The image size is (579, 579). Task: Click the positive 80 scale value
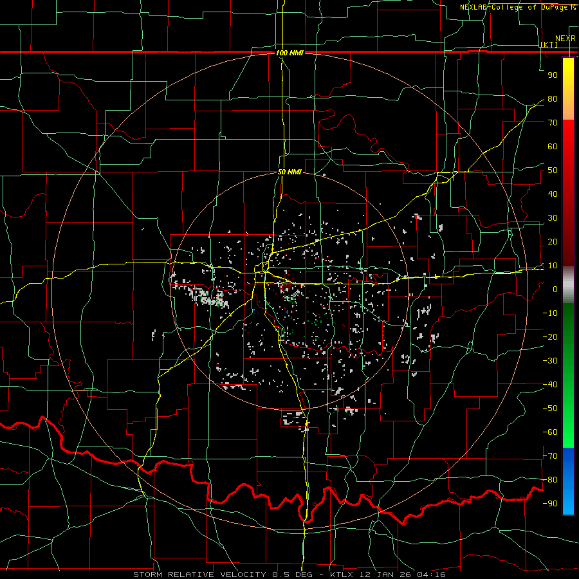pyautogui.click(x=553, y=99)
